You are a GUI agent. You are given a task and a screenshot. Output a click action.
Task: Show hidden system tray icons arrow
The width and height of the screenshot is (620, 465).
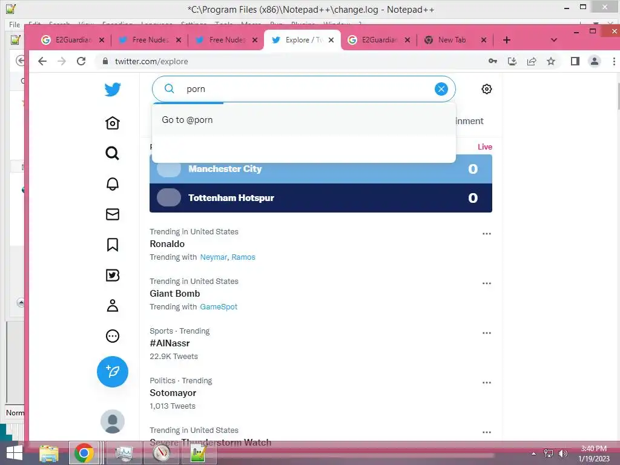(x=534, y=453)
